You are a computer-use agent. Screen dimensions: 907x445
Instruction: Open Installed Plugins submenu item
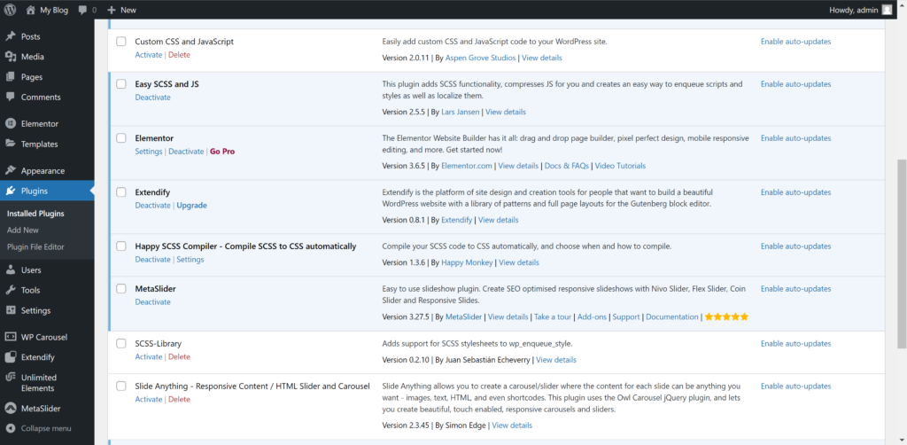35,214
